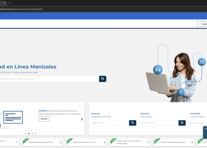Image resolution: width=207 pixels, height=148 pixels.
Task: Click the NUEVO ribbon on Paga tus trámites
Action: (69, 141)
